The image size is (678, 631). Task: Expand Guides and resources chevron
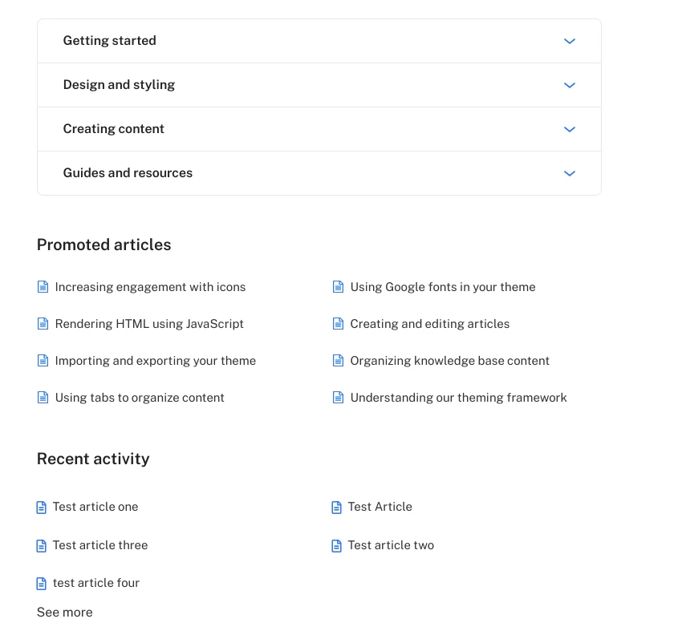pyautogui.click(x=570, y=173)
